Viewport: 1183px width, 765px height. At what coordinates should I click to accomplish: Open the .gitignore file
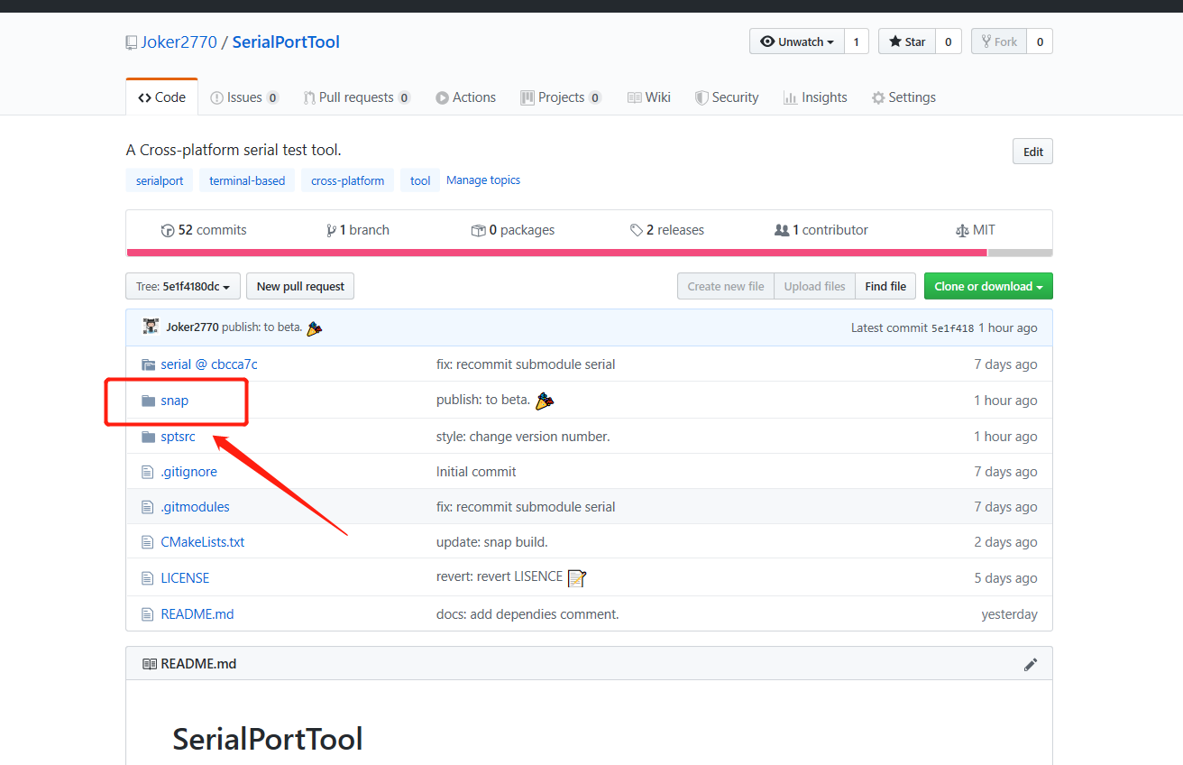tap(188, 472)
